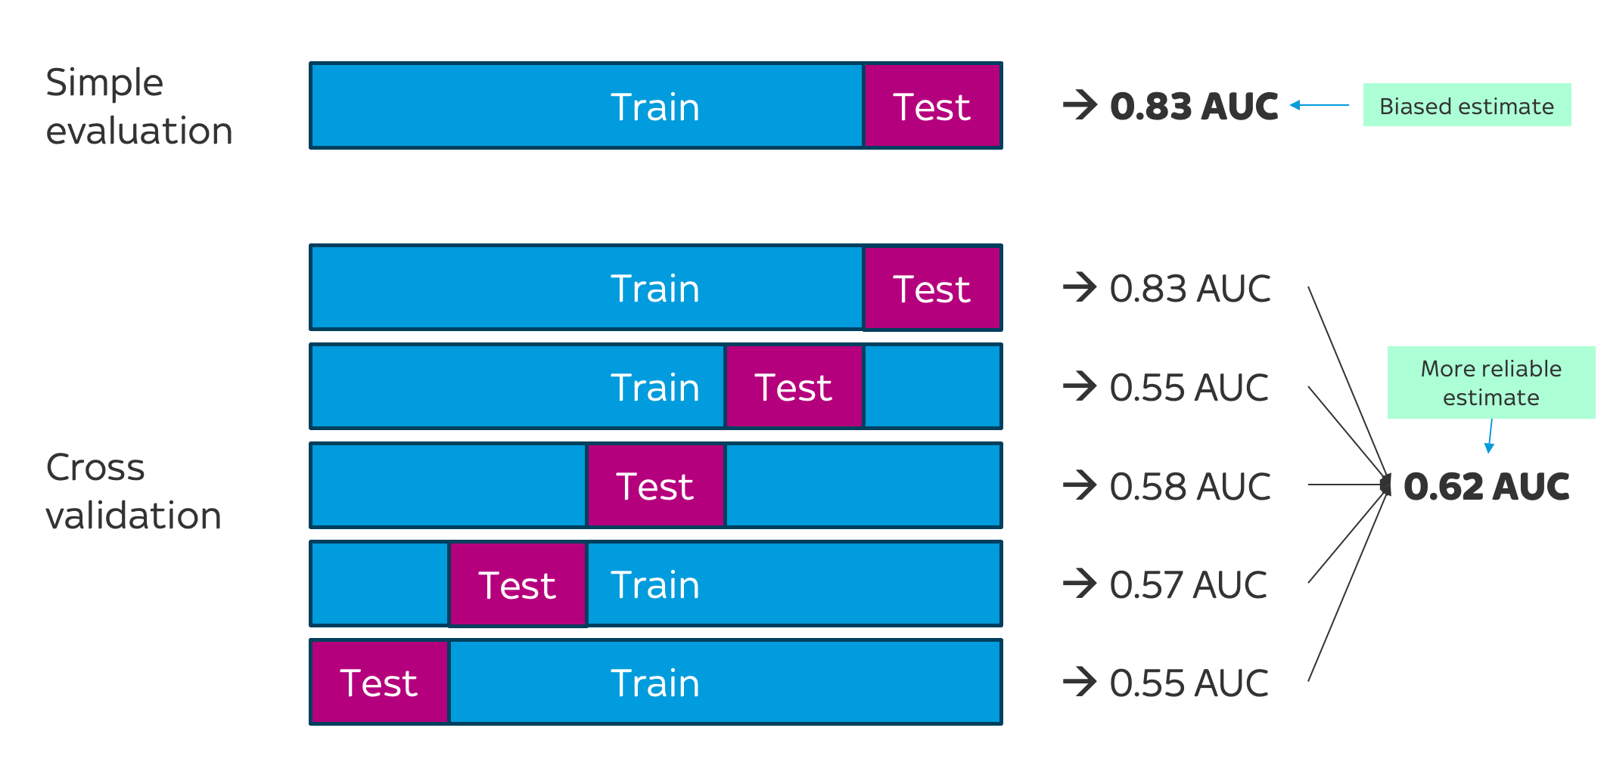Click the arrow before the non-bold 0.83 AUC

1080,287
